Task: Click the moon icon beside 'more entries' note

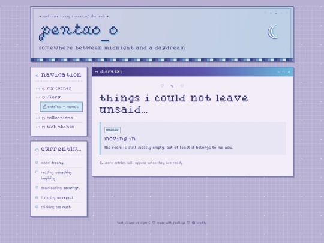Action: tap(101, 163)
